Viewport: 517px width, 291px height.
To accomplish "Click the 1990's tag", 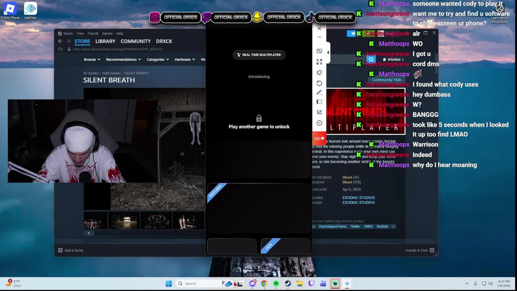I will pos(368,226).
